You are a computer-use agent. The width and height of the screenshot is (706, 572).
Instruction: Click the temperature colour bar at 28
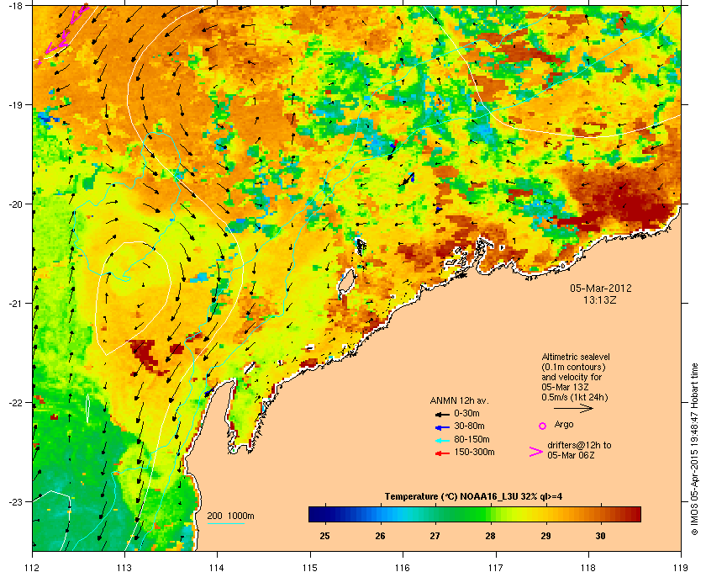(490, 514)
